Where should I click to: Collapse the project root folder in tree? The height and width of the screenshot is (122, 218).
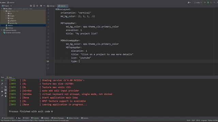[x=2, y=8]
